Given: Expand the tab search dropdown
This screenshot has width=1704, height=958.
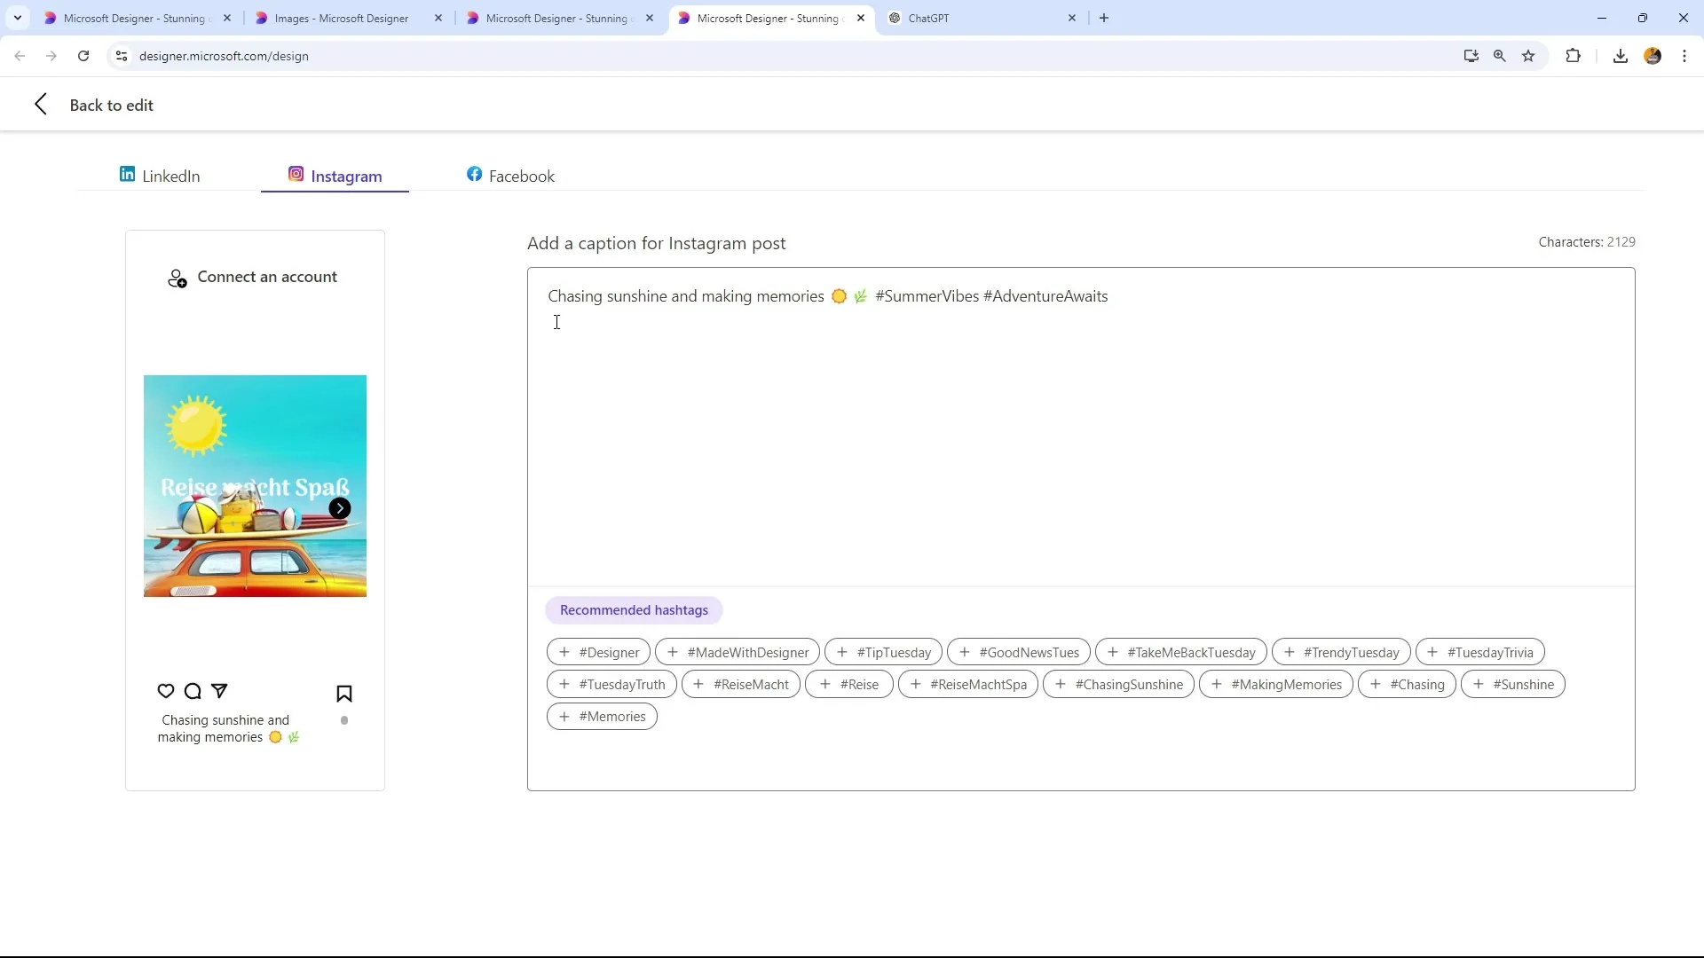Looking at the screenshot, I should point(18,18).
